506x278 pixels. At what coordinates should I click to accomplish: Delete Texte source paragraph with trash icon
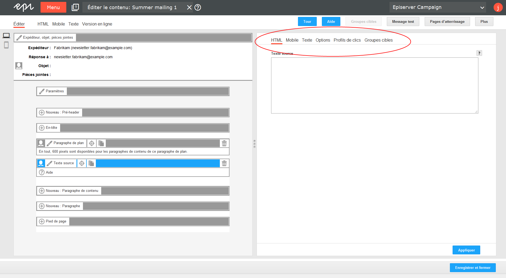pos(224,163)
